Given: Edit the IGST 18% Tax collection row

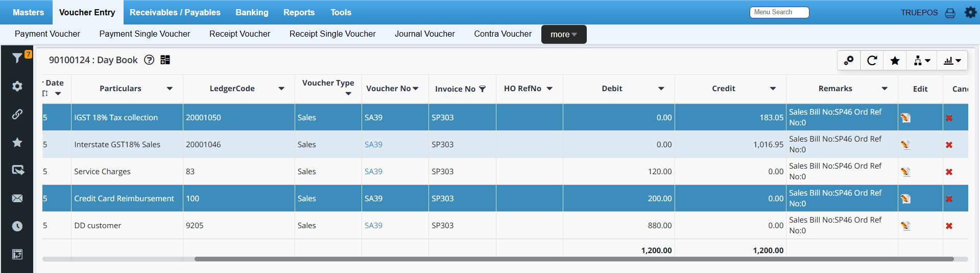Looking at the screenshot, I should pos(905,118).
